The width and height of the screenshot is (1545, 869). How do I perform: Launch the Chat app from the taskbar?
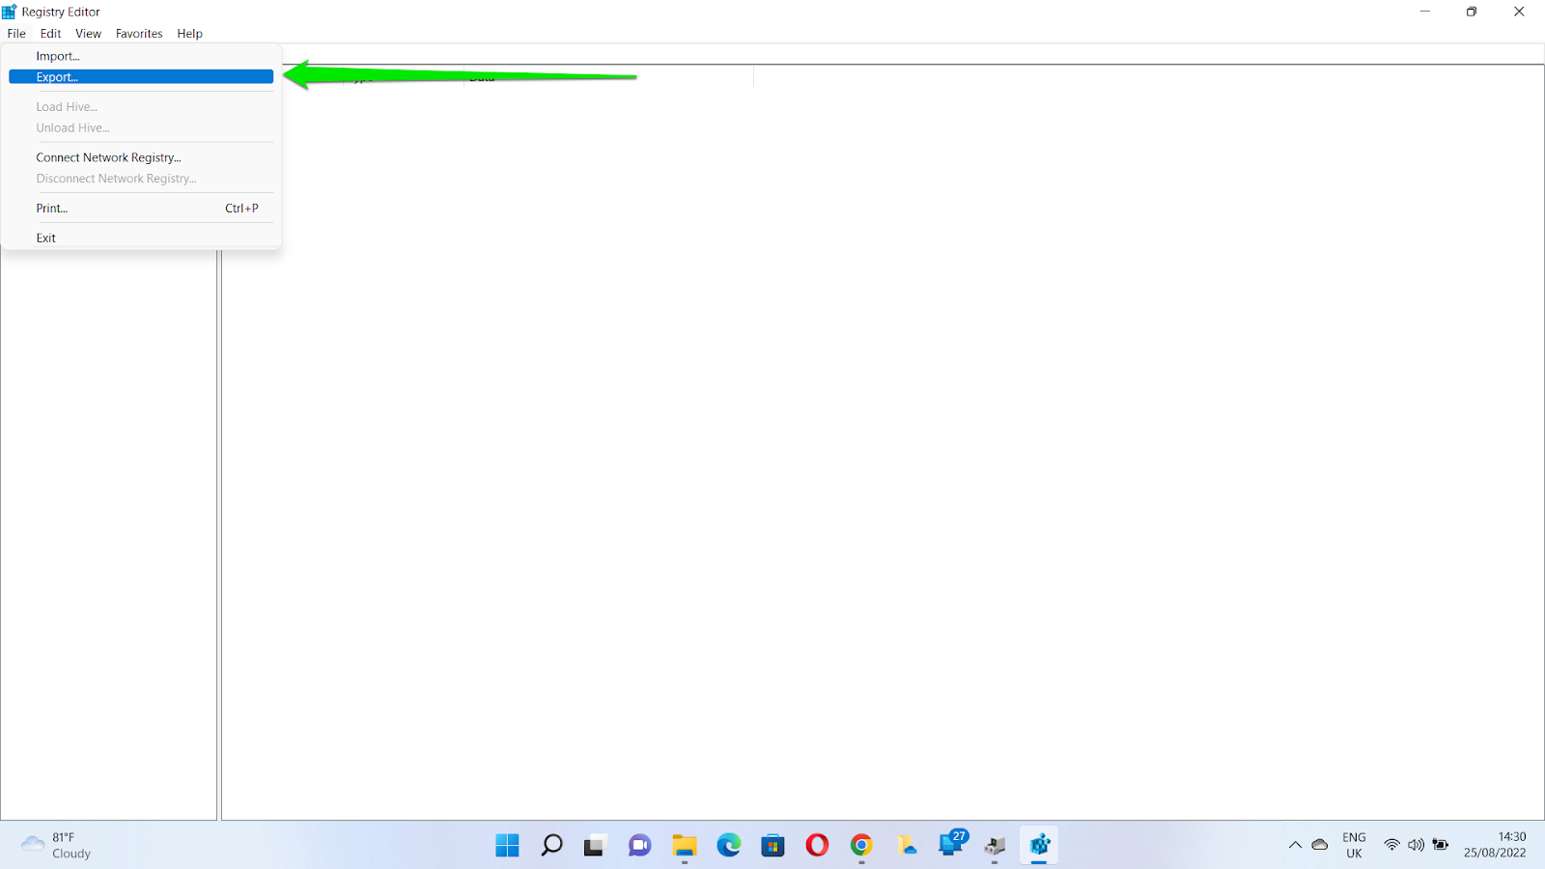pos(639,846)
